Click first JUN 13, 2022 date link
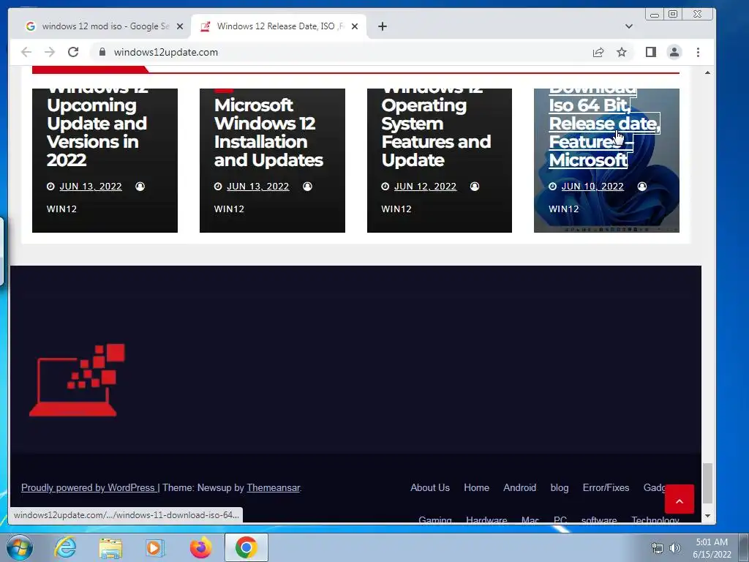This screenshot has width=749, height=562. click(90, 187)
